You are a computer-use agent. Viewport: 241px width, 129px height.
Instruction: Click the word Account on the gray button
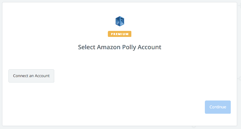click(42, 76)
